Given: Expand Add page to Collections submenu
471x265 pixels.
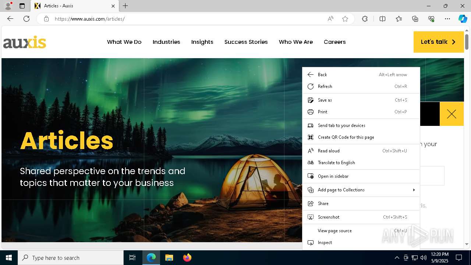Looking at the screenshot, I should [x=361, y=190].
